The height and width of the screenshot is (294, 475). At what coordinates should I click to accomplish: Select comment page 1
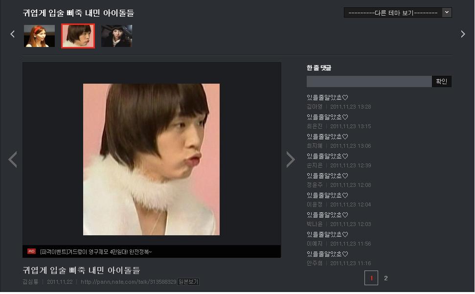[x=371, y=278]
